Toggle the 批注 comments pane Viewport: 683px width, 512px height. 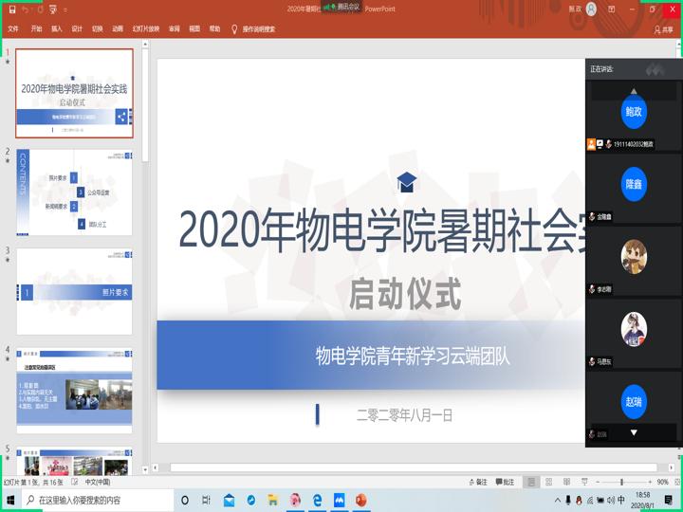pos(506,482)
